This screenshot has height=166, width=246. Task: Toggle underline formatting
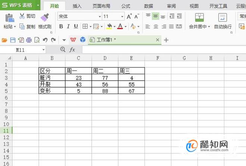point(76,26)
